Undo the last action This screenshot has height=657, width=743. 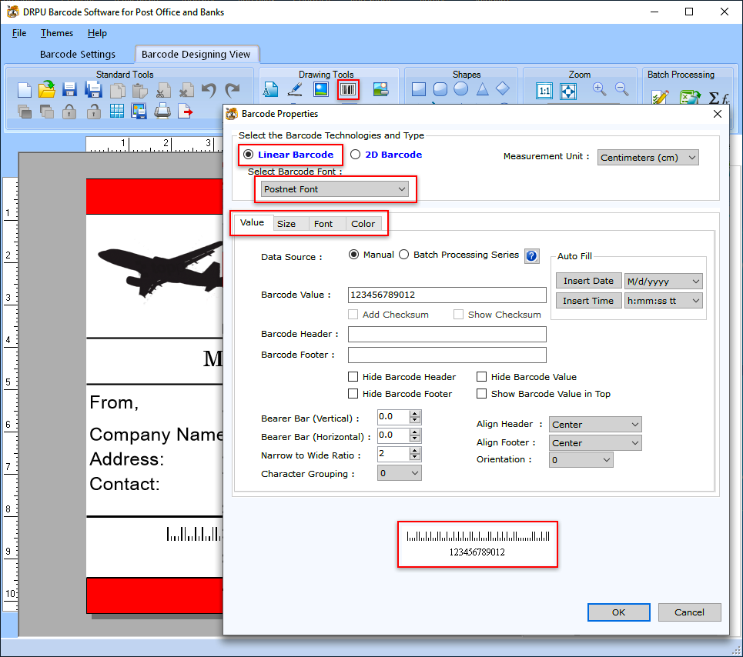209,89
